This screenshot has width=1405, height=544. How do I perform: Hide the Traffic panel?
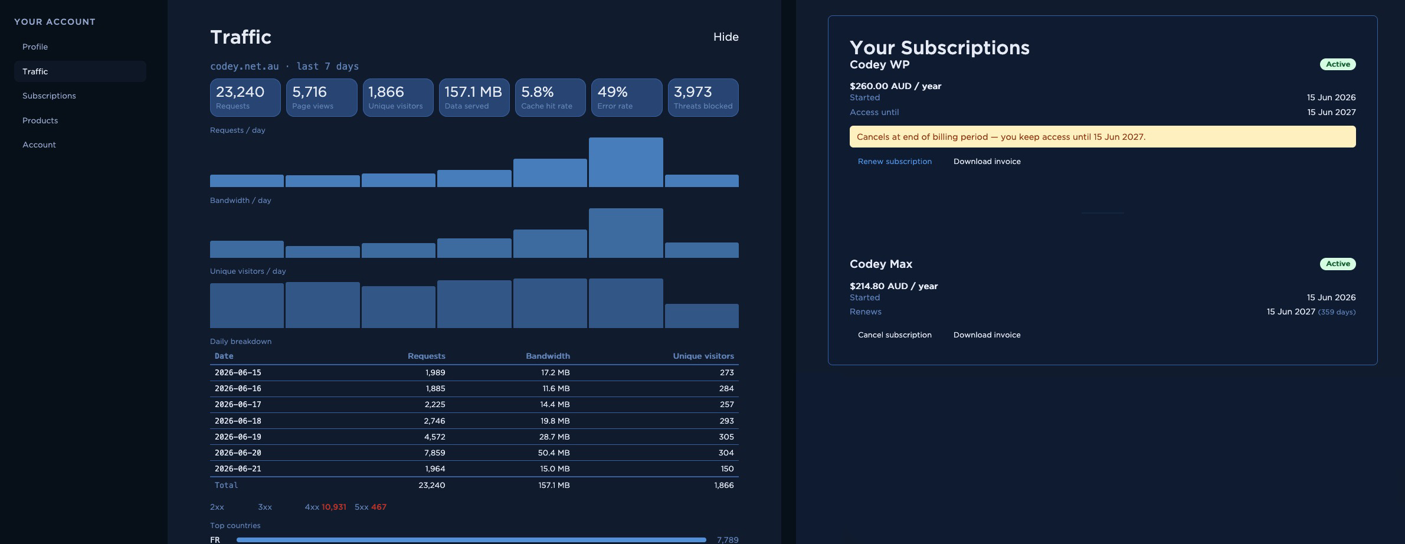(726, 37)
